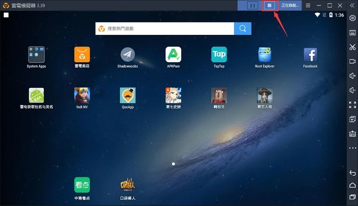Expand more tools via the three dots
Viewport: 358px width, 206px height.
(x=353, y=148)
